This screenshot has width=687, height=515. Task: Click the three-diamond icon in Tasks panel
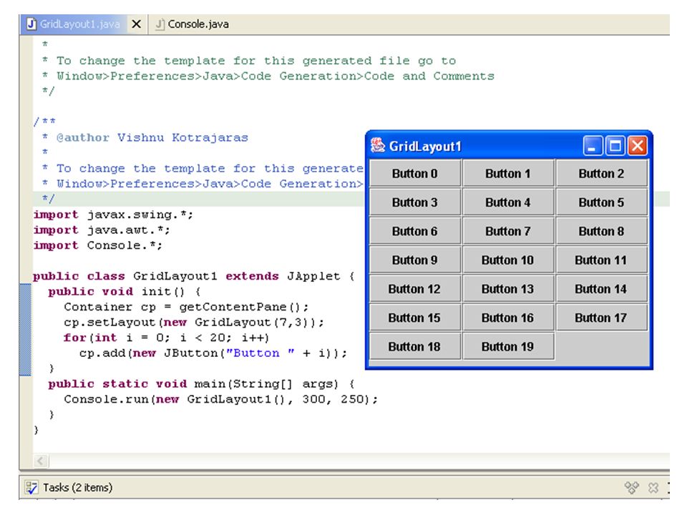pyautogui.click(x=631, y=487)
